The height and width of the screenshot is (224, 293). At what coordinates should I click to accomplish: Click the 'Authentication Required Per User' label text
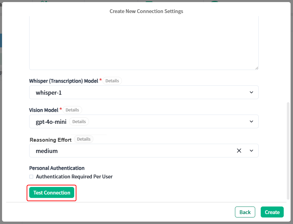point(74,177)
